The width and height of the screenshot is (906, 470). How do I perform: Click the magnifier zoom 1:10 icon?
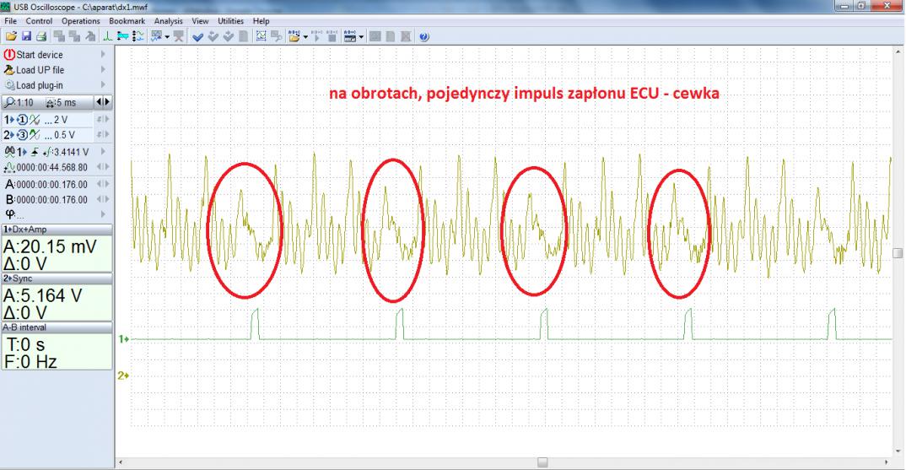point(9,102)
